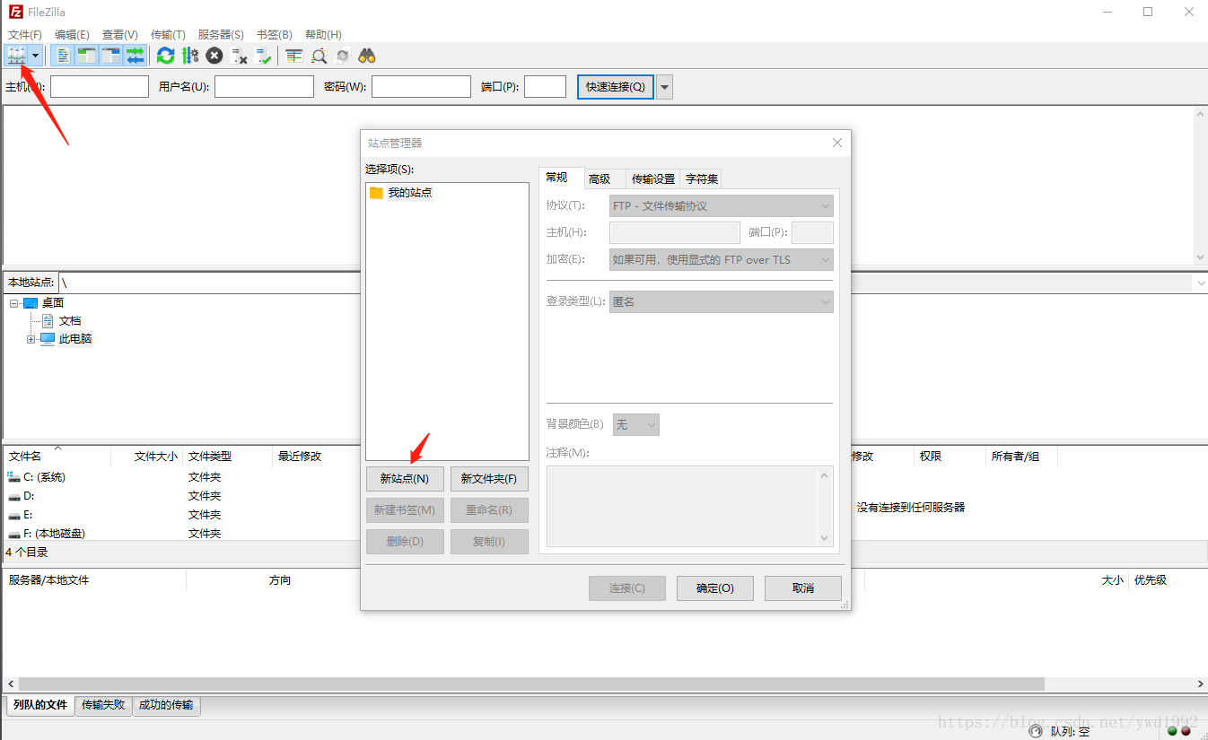Image resolution: width=1208 pixels, height=740 pixels.
Task: Collapse the 桌面 tree node
Action: coord(14,303)
